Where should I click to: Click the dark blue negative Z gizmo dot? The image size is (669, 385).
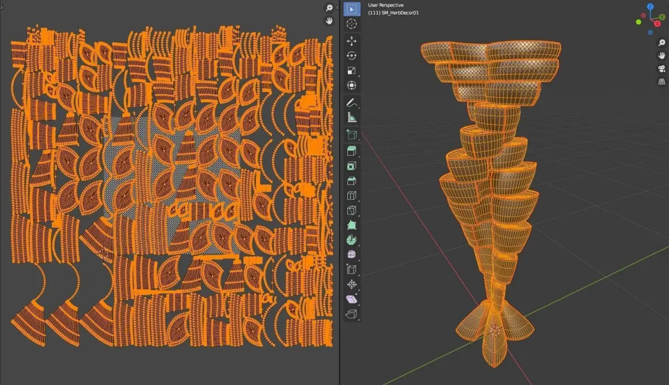(651, 32)
